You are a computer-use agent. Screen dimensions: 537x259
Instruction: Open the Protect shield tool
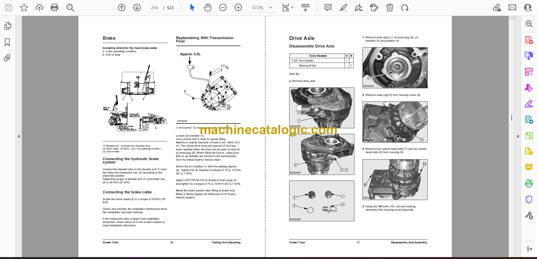pos(529,199)
